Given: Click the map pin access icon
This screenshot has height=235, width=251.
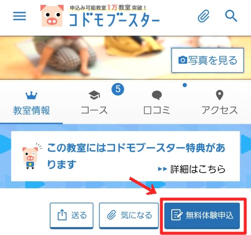Looking at the screenshot, I should (219, 95).
